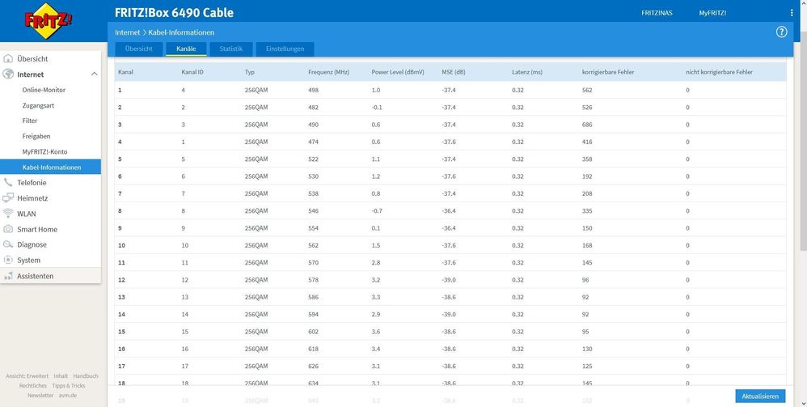Screen dimensions: 807x407
Task: Click Ansicht: Erweitert footer link
Action: pyautogui.click(x=27, y=376)
